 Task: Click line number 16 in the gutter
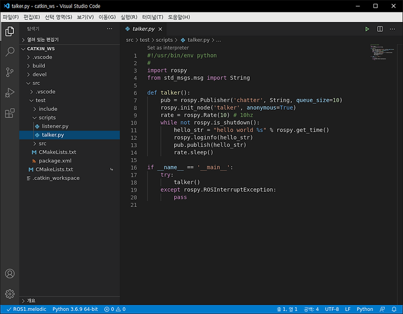coord(134,167)
